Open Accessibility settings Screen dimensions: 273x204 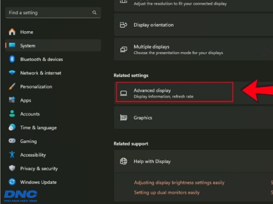pos(53,155)
